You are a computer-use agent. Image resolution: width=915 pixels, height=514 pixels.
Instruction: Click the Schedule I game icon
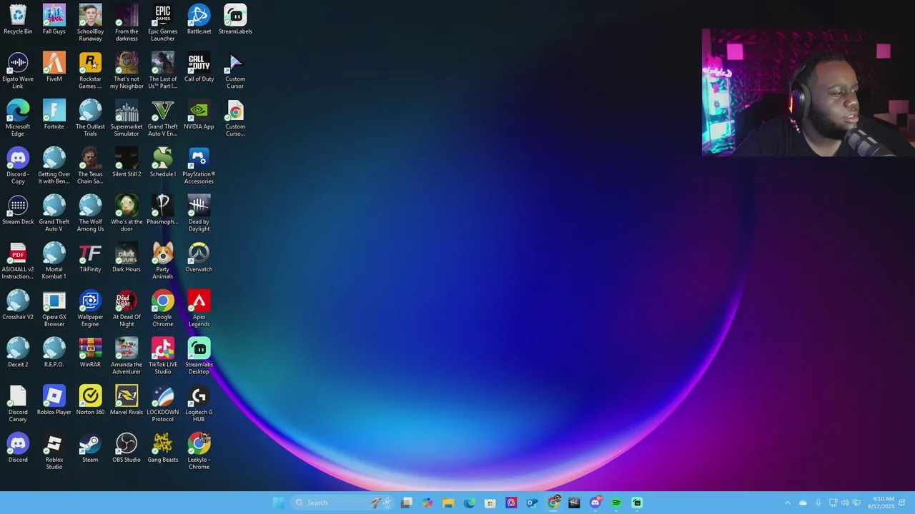tap(163, 162)
